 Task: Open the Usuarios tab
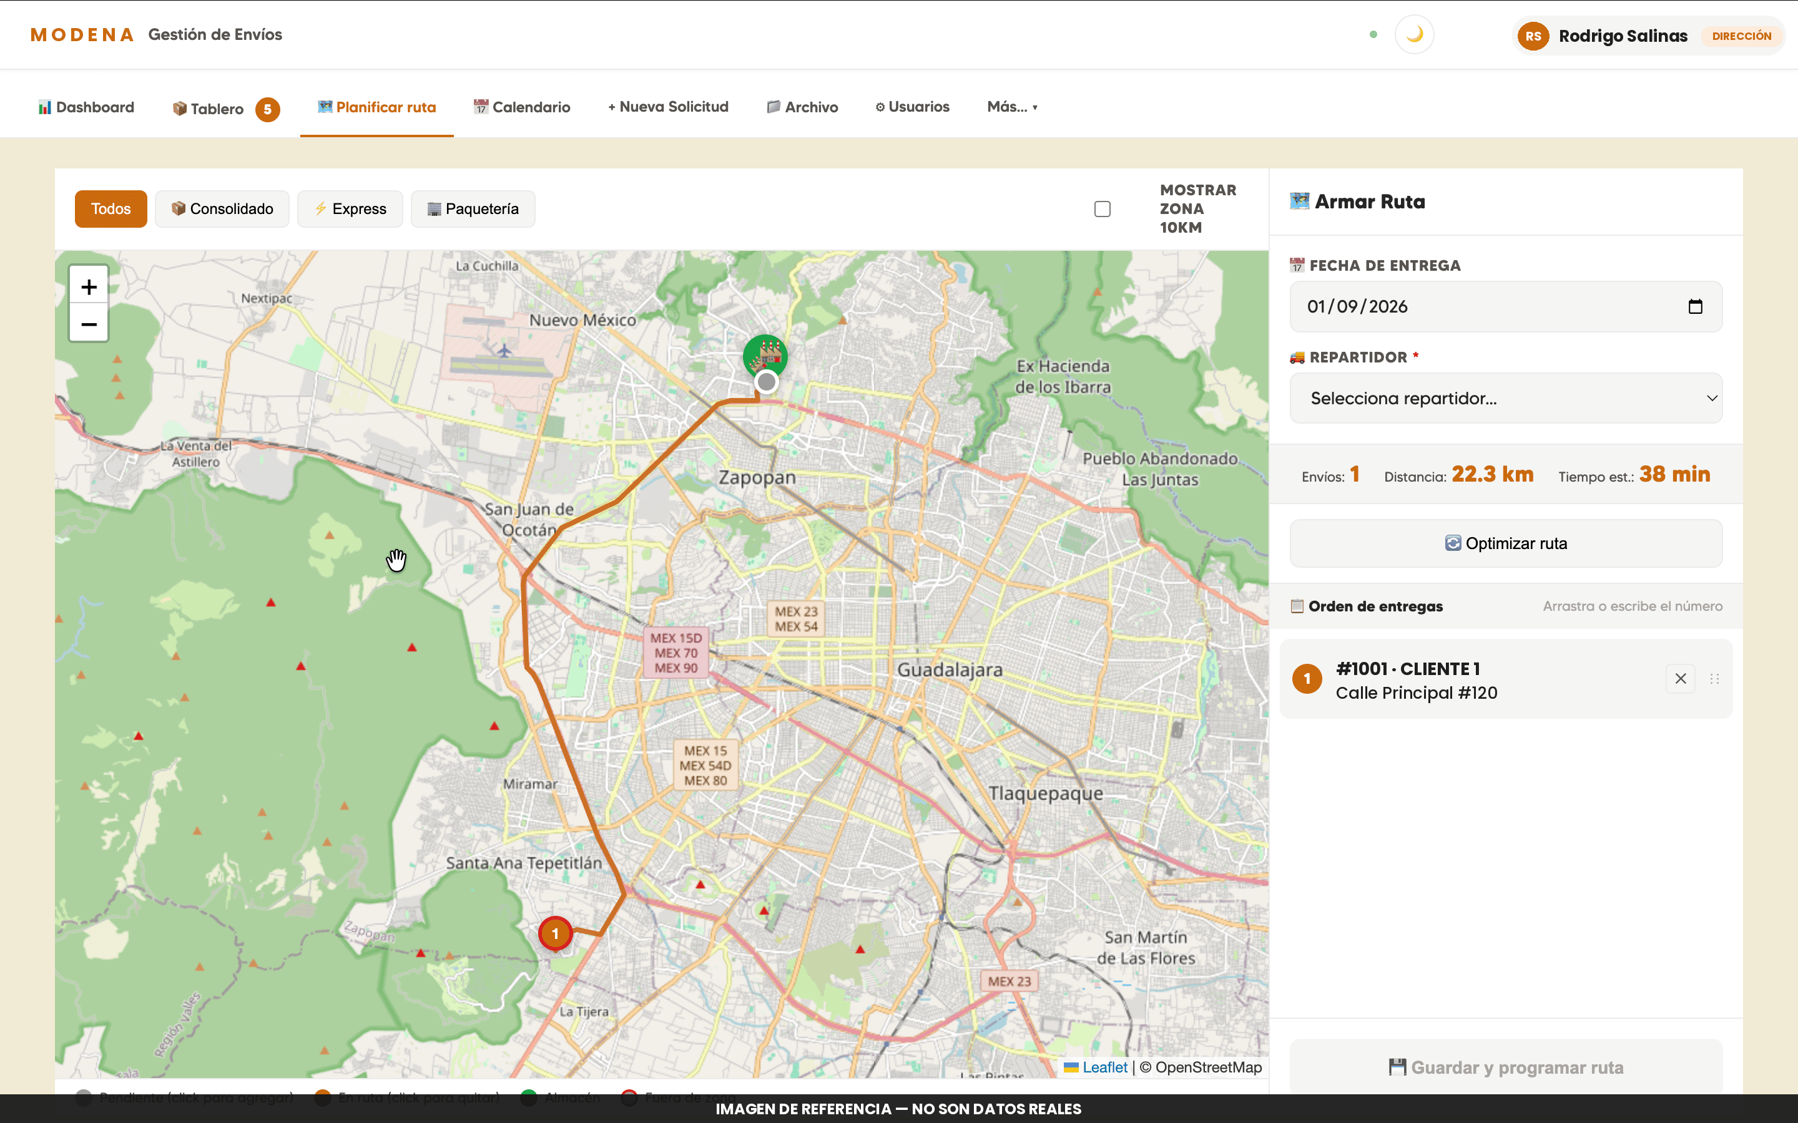click(x=912, y=107)
